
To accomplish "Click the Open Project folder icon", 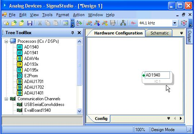I will point(14,23).
